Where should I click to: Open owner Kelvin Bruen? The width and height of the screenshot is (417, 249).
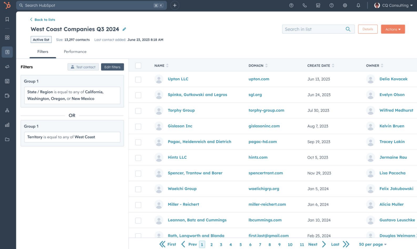click(x=392, y=126)
